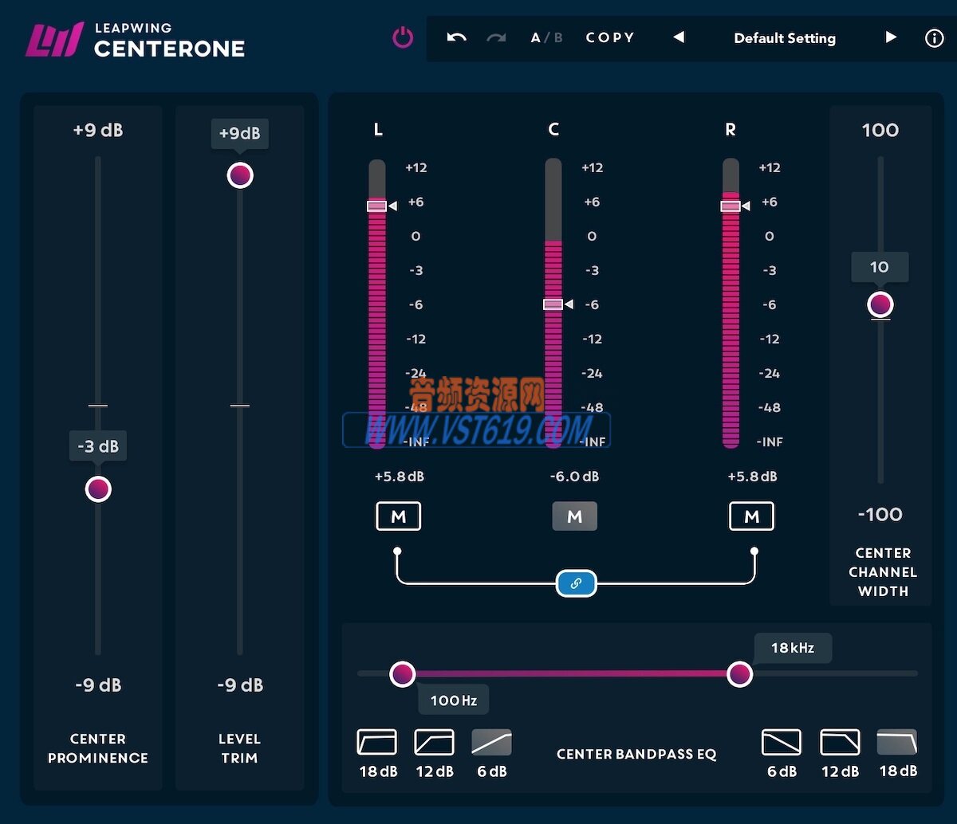
Task: Toggle the L/R mute link icon
Action: point(576,583)
